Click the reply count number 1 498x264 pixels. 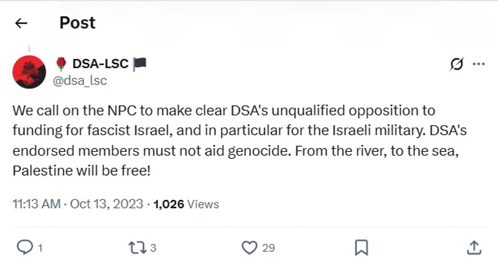(40, 248)
